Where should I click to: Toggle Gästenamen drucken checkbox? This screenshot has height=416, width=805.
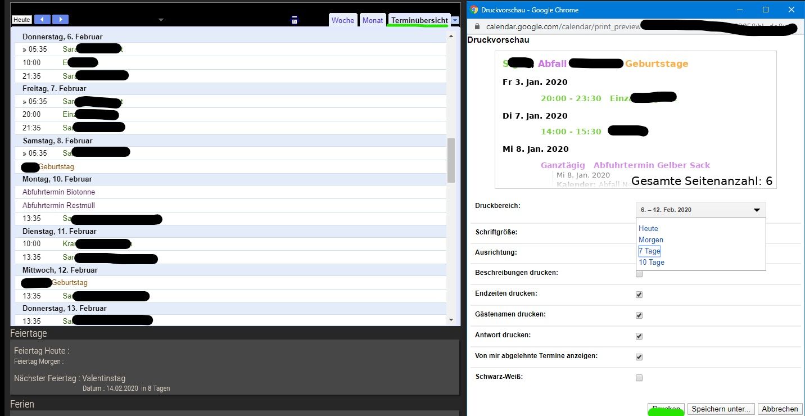click(x=639, y=315)
